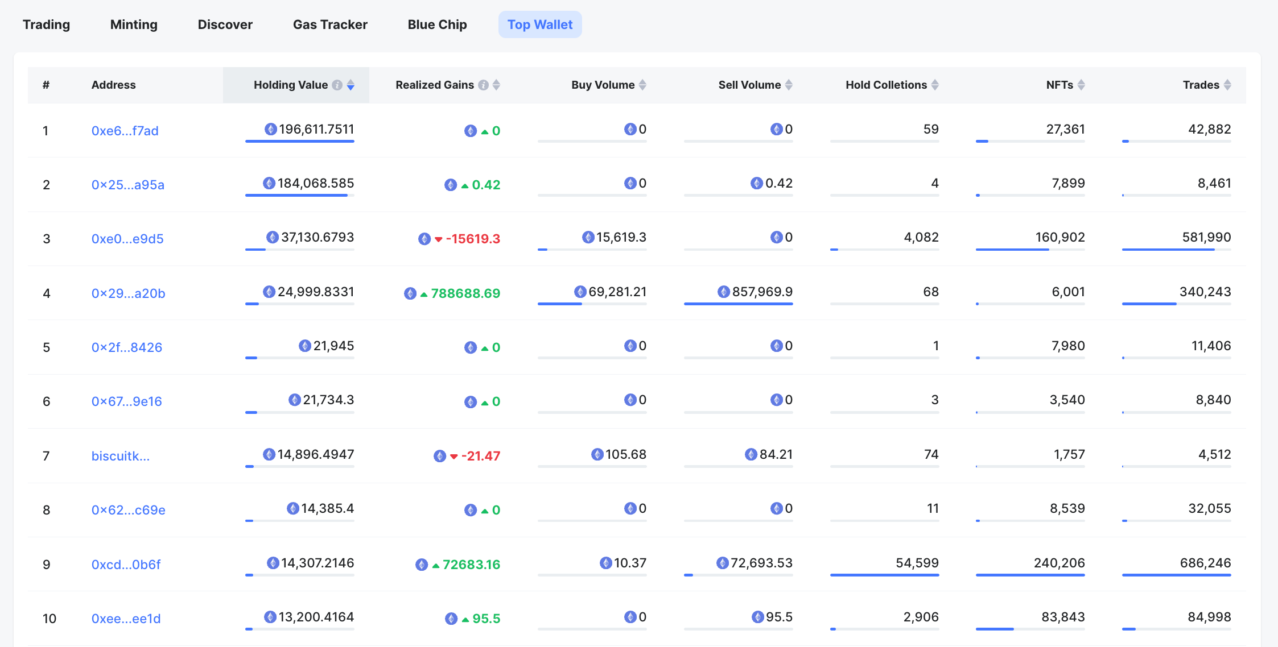1278x647 pixels.
Task: Open the Blue Chip tab
Action: pyautogui.click(x=437, y=24)
